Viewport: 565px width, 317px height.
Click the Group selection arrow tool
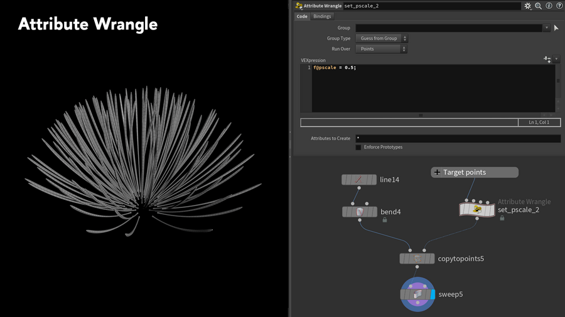click(556, 28)
